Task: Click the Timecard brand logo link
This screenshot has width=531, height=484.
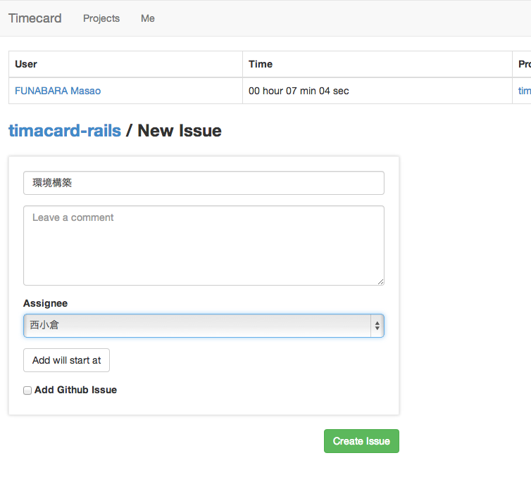Action: point(35,18)
